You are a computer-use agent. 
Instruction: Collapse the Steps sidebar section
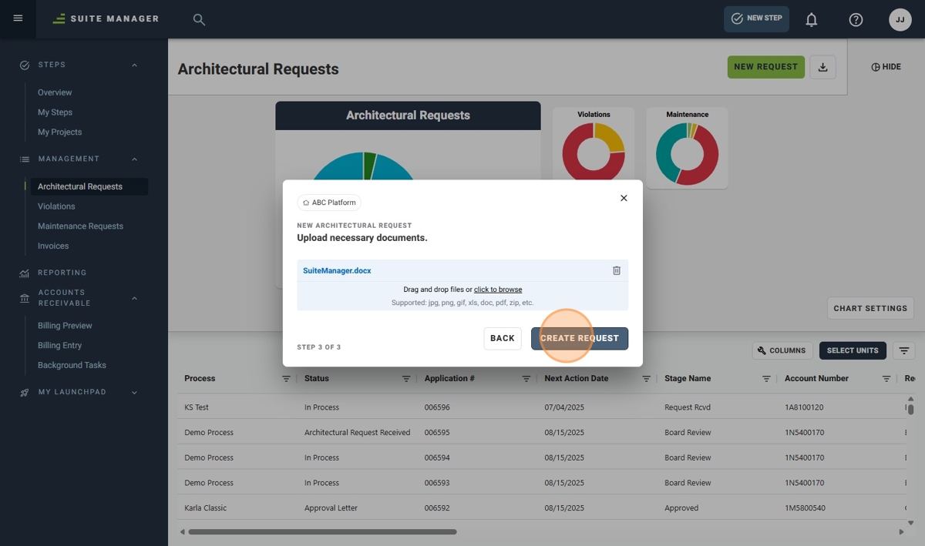(134, 65)
